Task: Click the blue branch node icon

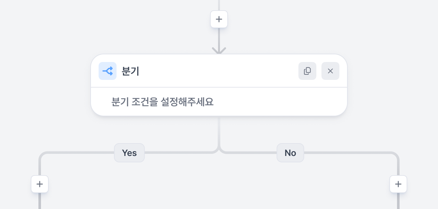Action: point(108,71)
